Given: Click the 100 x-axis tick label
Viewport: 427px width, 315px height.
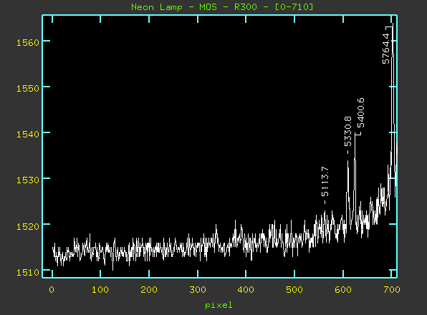Looking at the screenshot, I should point(100,290).
